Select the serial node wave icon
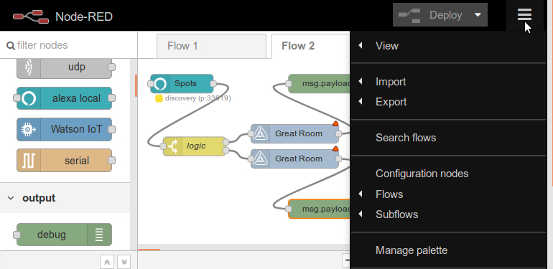Screen dimensions: 553x269 tap(29, 161)
